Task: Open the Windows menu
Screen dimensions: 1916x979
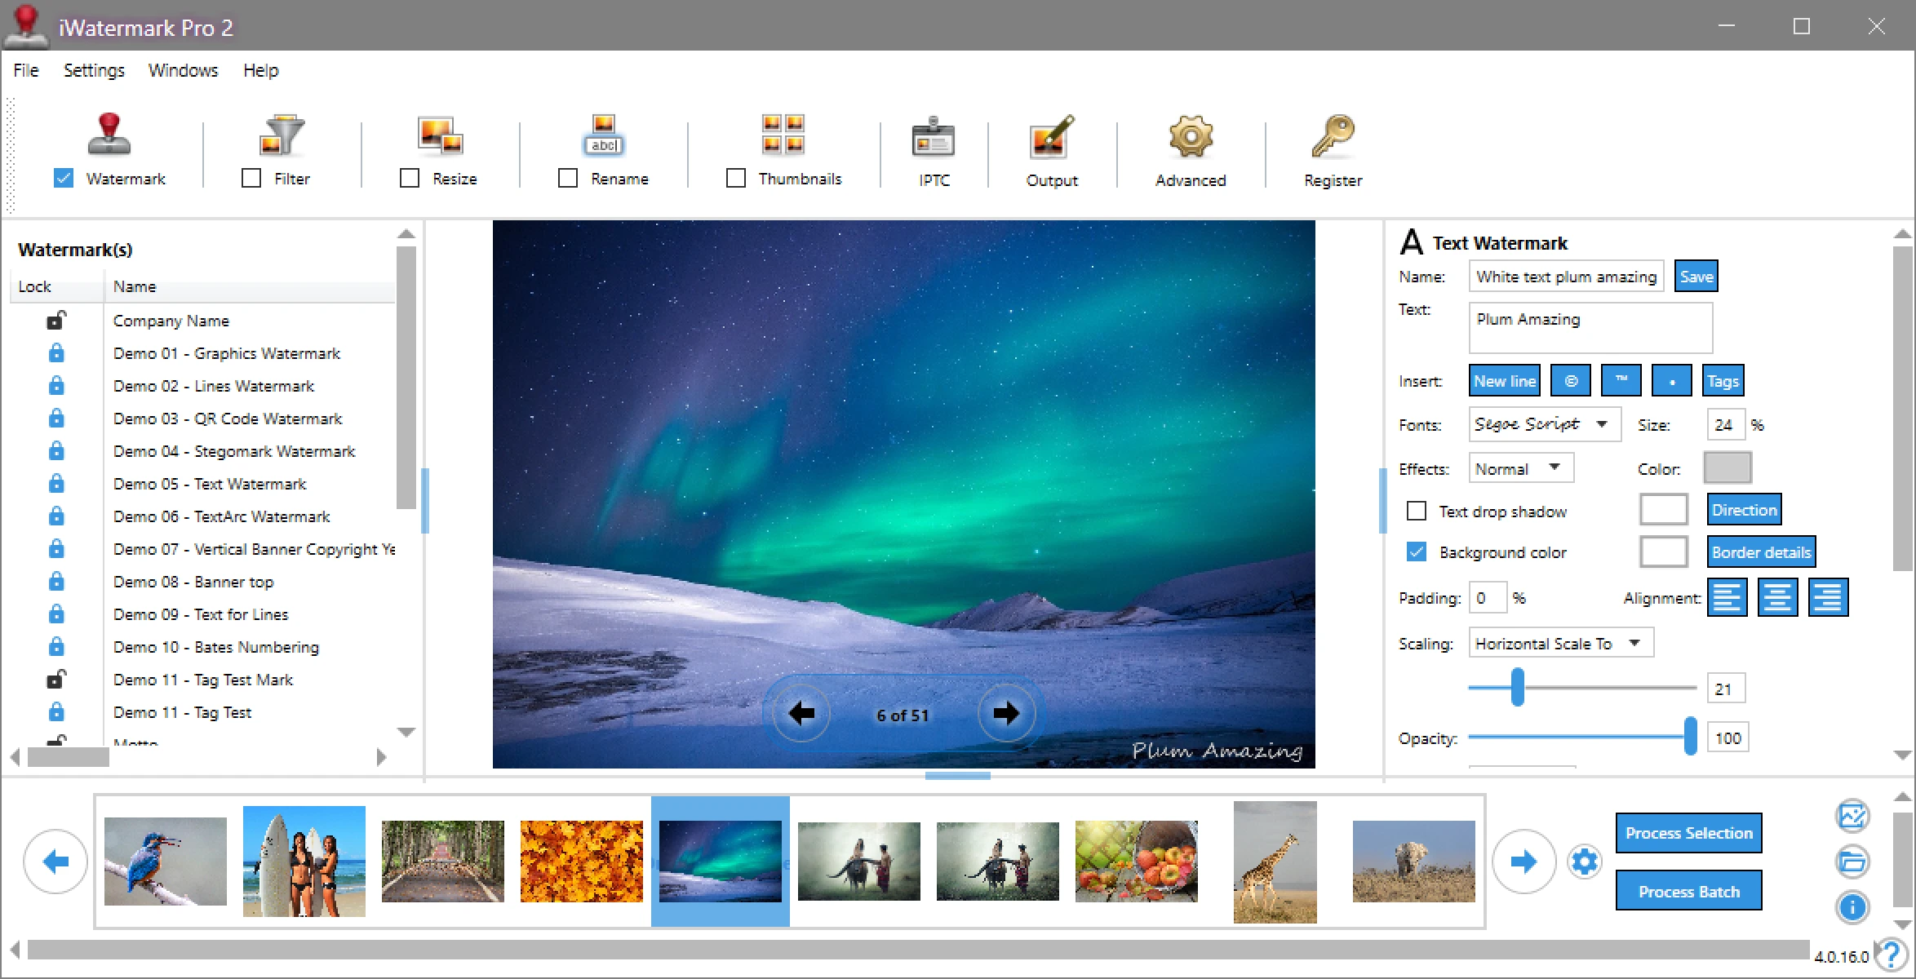Action: click(x=184, y=70)
